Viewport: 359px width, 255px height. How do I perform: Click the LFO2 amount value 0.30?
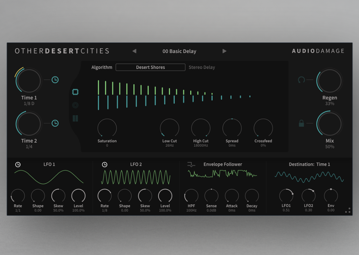[x=308, y=210]
